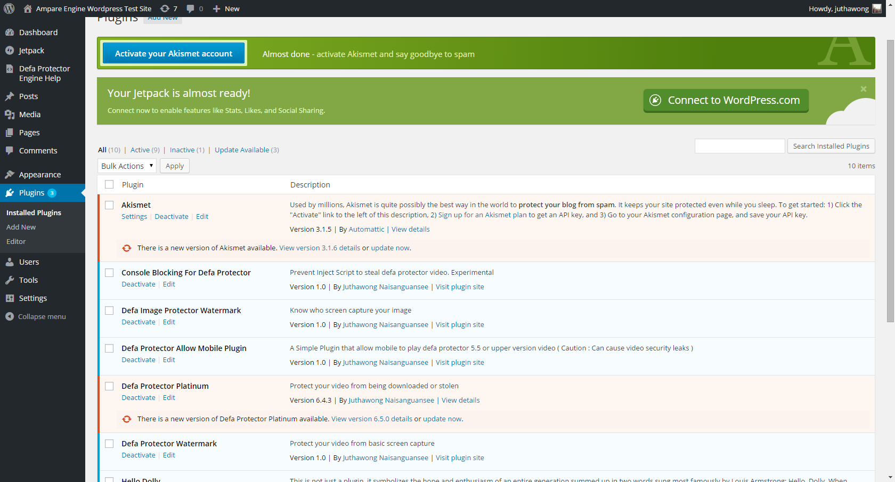Open the Bulk Actions dropdown
The height and width of the screenshot is (482, 895).
pos(127,166)
